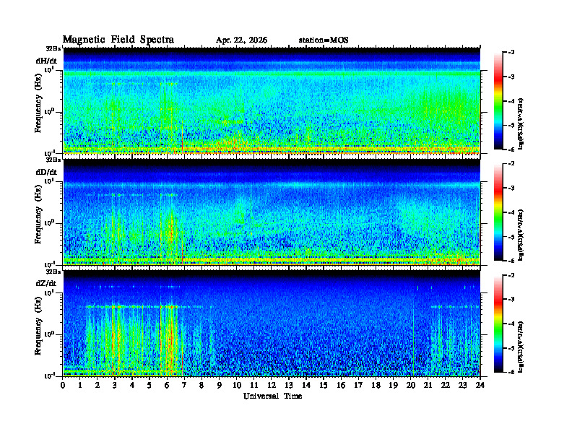This screenshot has height=442, width=572.
Task: Click the 10^0 frequency tick of dZ/dt panel
Action: (49, 334)
